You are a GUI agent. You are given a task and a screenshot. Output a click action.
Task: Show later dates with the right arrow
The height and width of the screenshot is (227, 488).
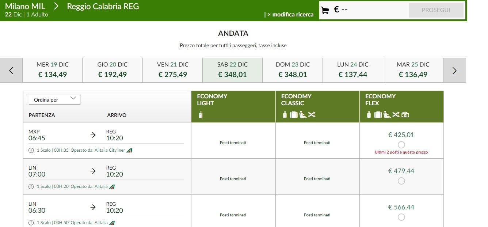coord(454,70)
